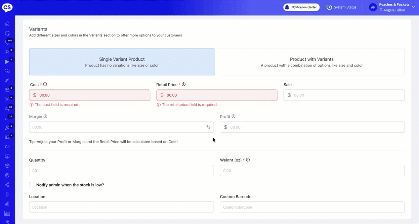Screen dimensions: 419x224
Task: Open the box icon with 4 badge
Action: tap(8, 90)
